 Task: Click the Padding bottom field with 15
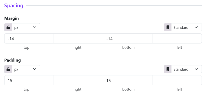pos(128,80)
